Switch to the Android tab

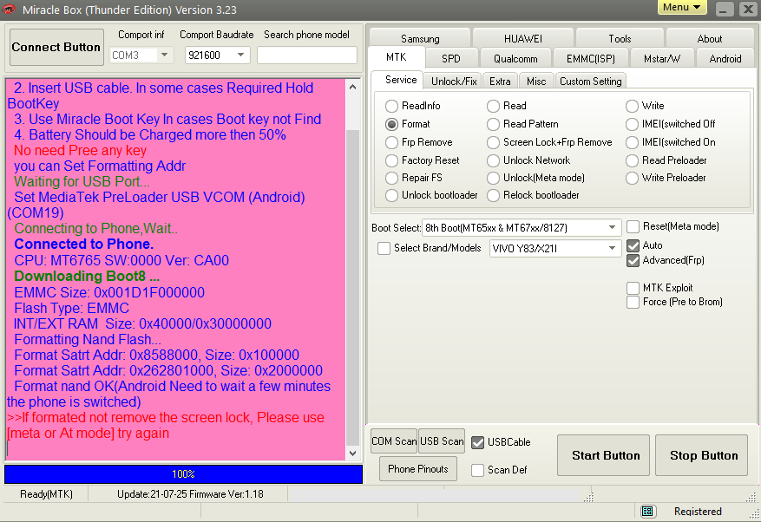pyautogui.click(x=725, y=59)
